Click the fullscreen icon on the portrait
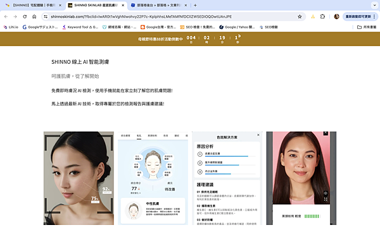380x237 pixels. 326,199
